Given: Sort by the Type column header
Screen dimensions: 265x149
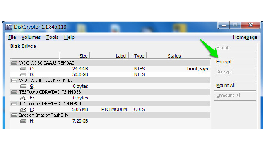Looking at the screenshot, I should [x=138, y=56].
